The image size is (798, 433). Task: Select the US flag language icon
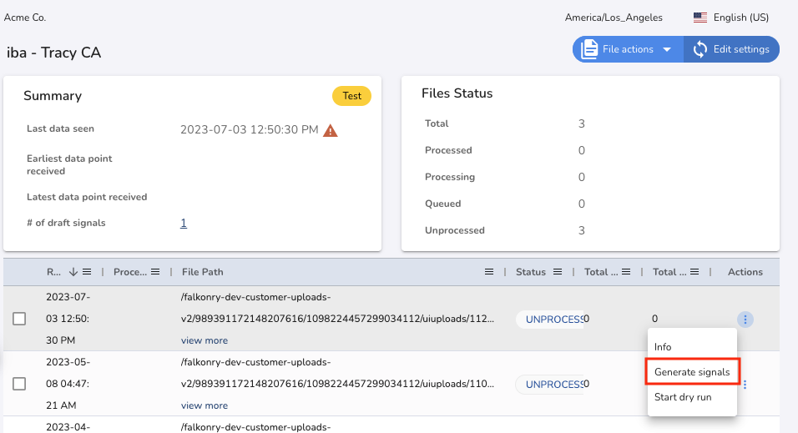700,18
